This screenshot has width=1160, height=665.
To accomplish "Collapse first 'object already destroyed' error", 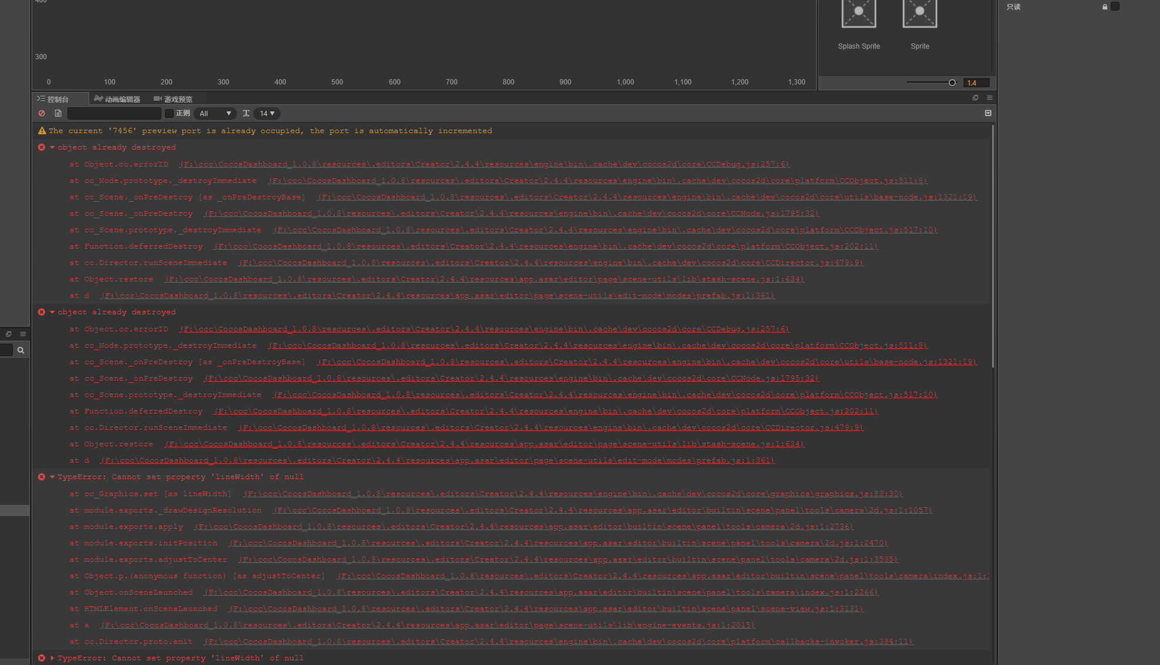I will click(52, 148).
